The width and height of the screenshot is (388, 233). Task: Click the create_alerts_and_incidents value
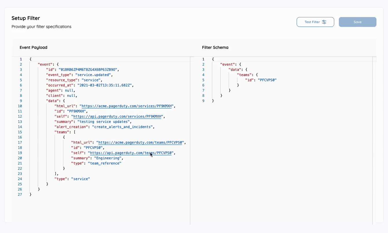122,127
